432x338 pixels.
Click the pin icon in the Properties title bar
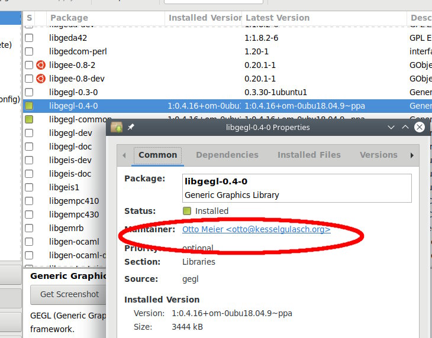pos(131,127)
